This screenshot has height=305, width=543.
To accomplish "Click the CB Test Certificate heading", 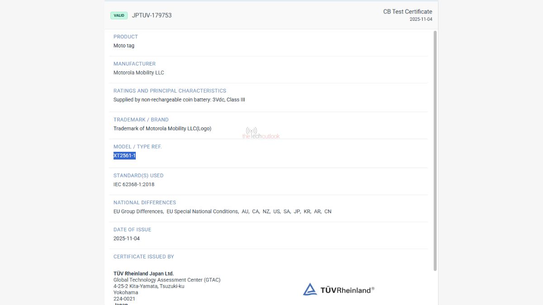I will coord(407,12).
